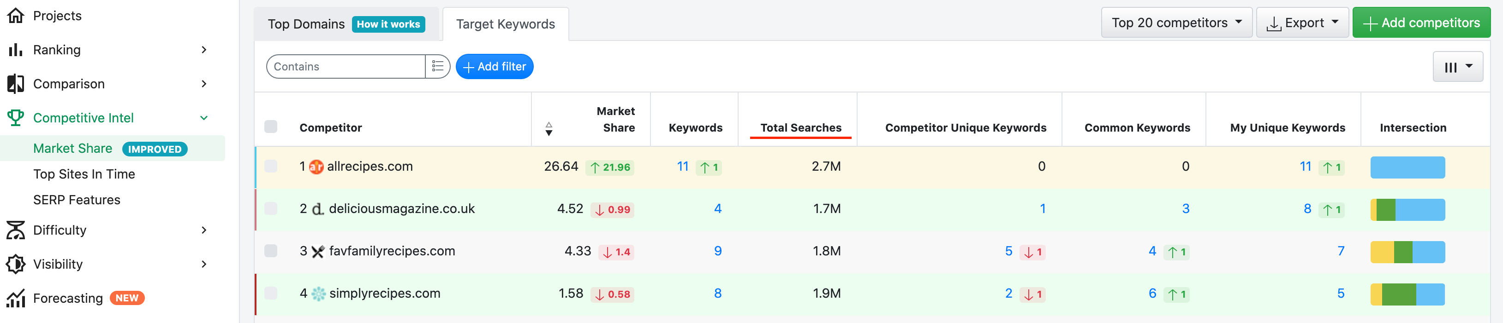Screen dimensions: 1503x323
Task: Open SERP Features in the sidebar
Action: pos(77,200)
